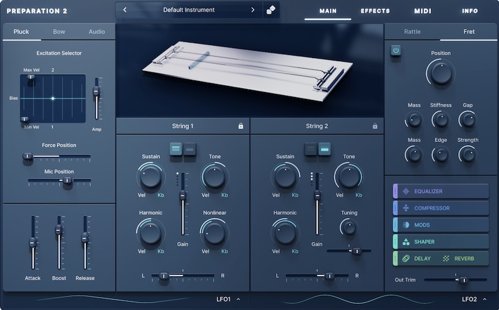Open the EQUALIZER effect module

(441, 191)
